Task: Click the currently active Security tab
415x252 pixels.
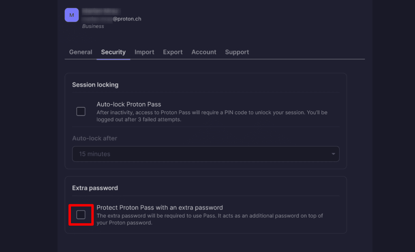Action: tap(113, 52)
